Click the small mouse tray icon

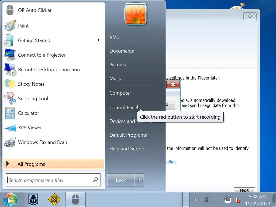click(207, 200)
